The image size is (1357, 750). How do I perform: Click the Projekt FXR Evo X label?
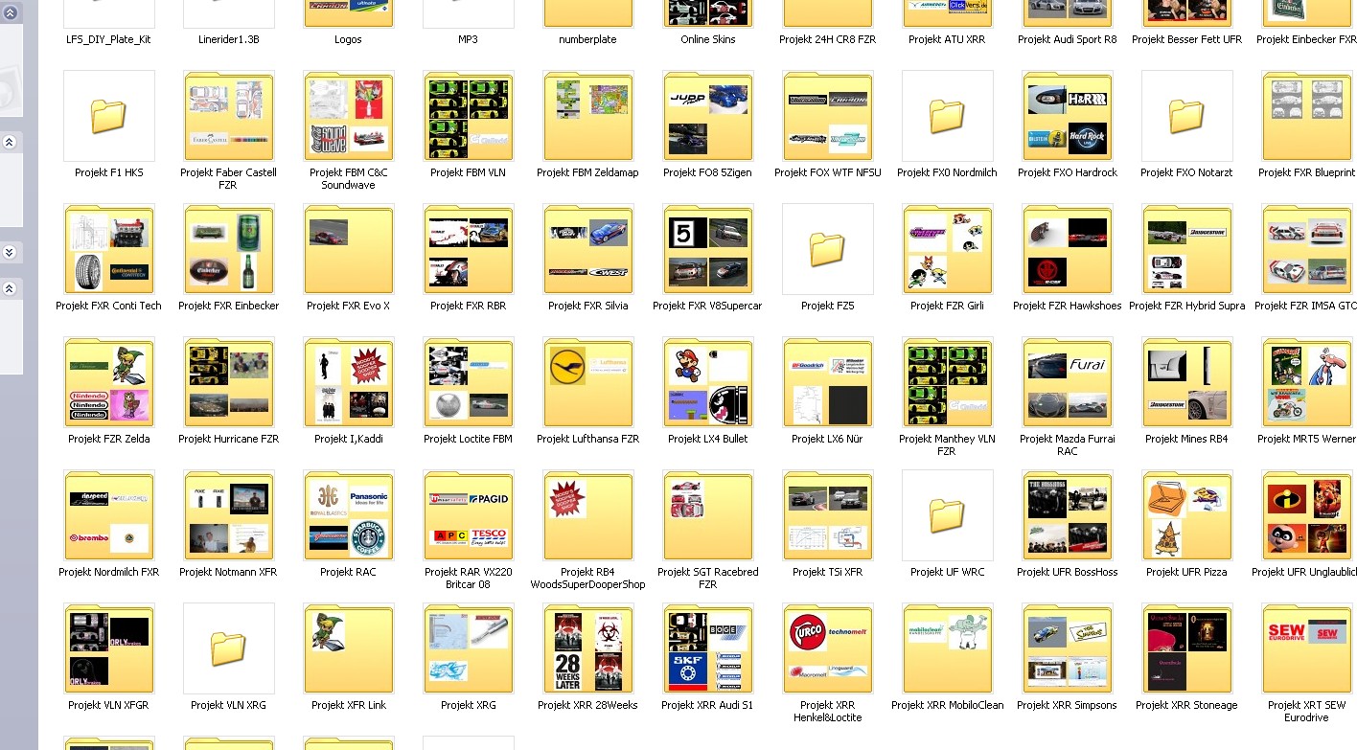pos(349,307)
